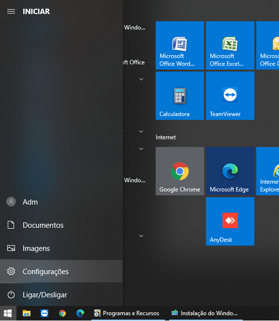Viewport: 279px width, 321px height.
Task: Open the Internet Explorer tile
Action: 268,171
